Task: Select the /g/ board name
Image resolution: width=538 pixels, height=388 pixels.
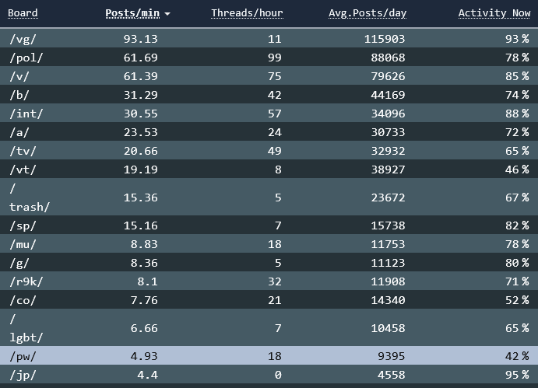Action: tap(19, 263)
